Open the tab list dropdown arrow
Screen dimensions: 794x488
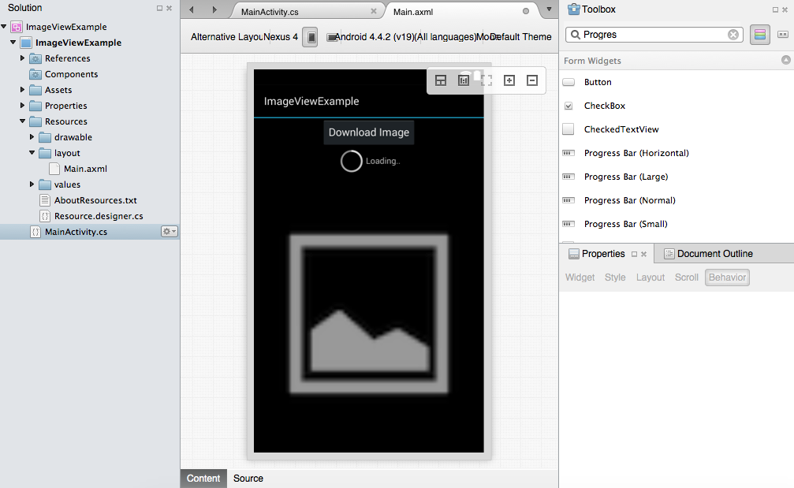(x=549, y=9)
